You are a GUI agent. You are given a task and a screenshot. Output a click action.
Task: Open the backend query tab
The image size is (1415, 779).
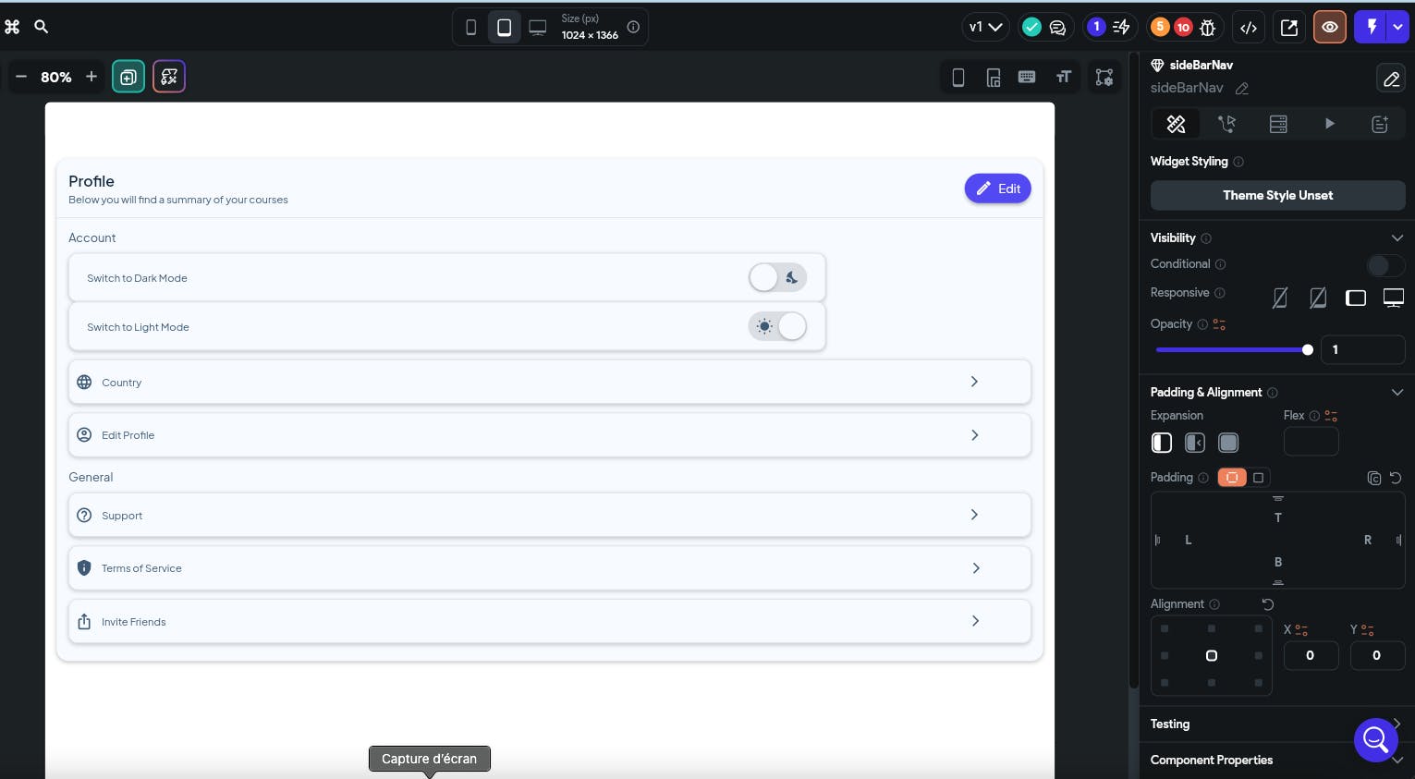pos(1278,124)
